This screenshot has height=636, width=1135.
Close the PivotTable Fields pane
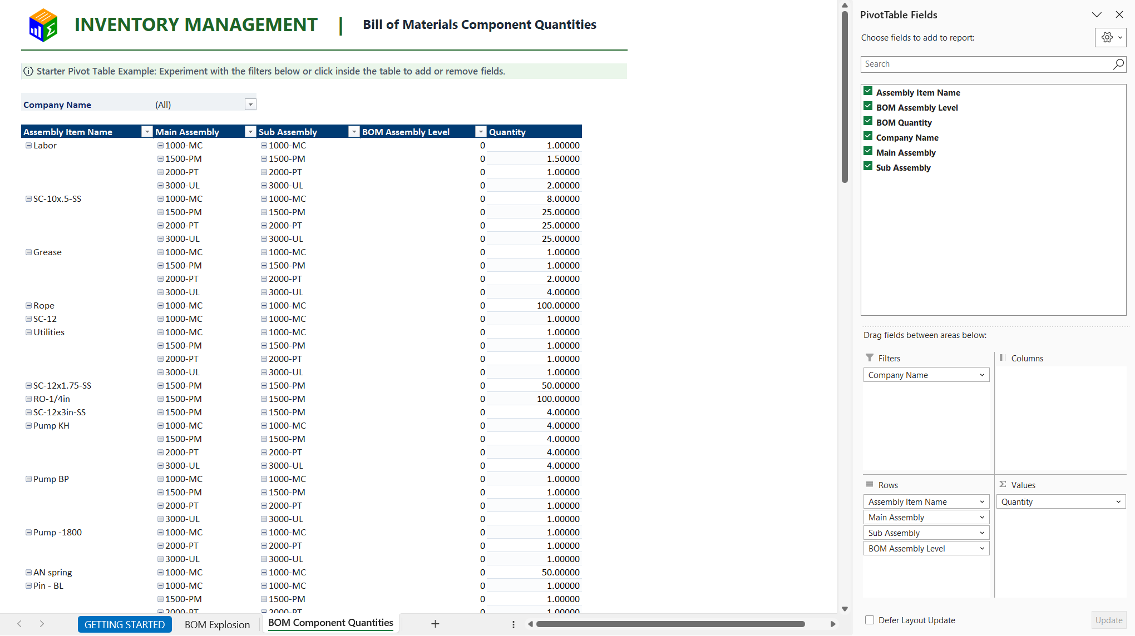[1119, 15]
